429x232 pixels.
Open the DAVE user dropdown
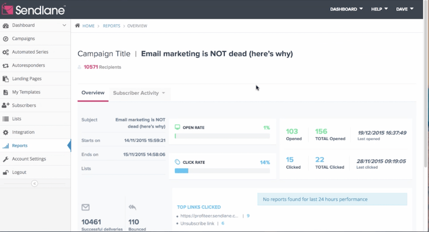405,9
